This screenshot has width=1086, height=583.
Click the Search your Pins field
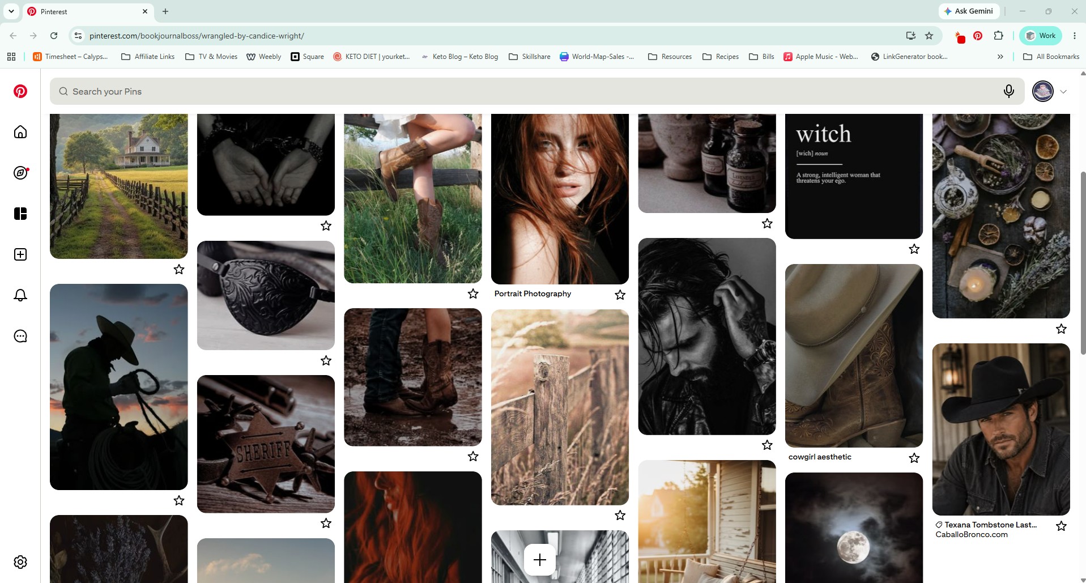pyautogui.click(x=527, y=91)
